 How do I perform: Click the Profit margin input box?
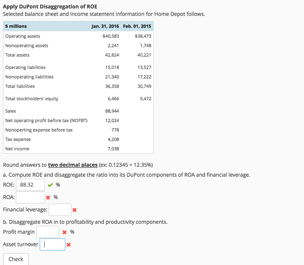(x=47, y=232)
